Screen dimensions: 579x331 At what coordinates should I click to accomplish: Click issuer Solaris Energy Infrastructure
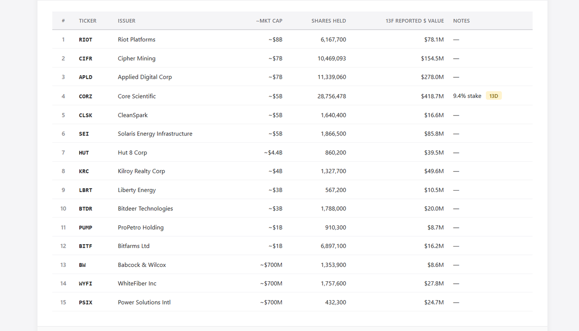tap(155, 134)
